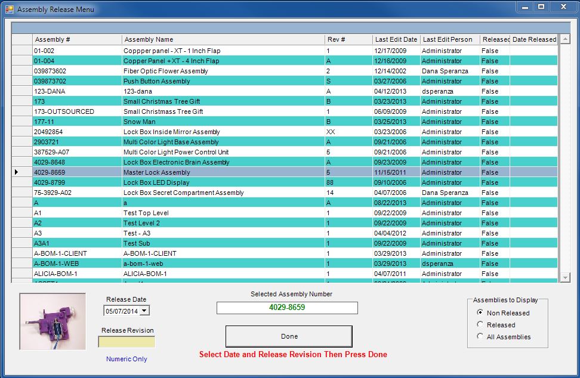
Task: Click the Done button
Action: click(289, 336)
